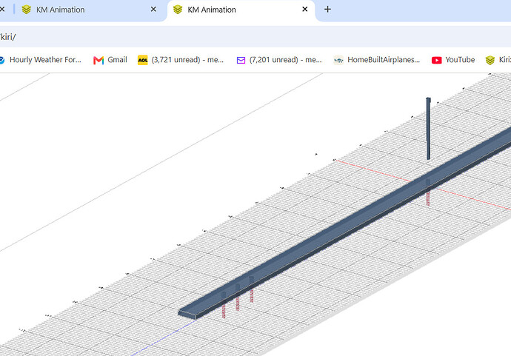Open the HomeBuiltAirplanes bookmark
This screenshot has height=356, width=511.
tap(377, 60)
